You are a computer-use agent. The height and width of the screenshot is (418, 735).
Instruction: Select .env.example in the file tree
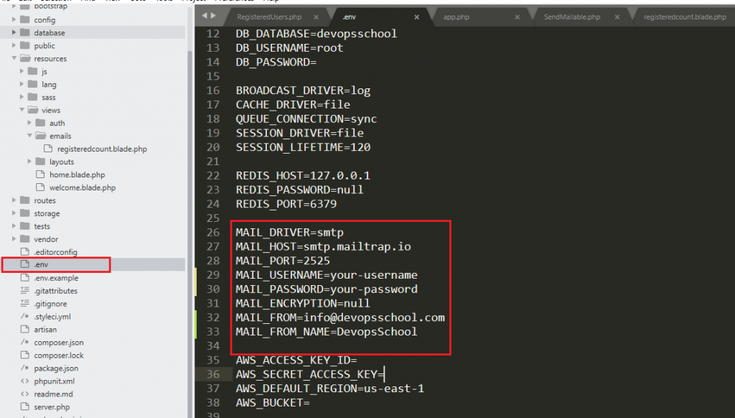pos(56,278)
